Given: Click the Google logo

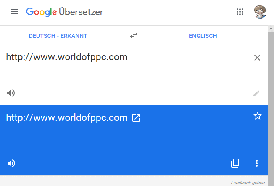Looking at the screenshot, I should click(41, 12).
